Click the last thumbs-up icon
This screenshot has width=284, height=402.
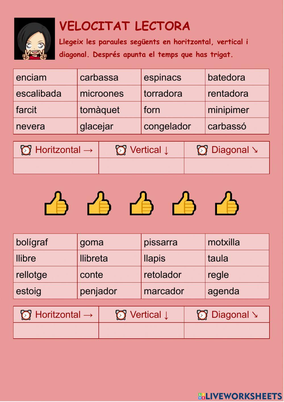click(227, 203)
